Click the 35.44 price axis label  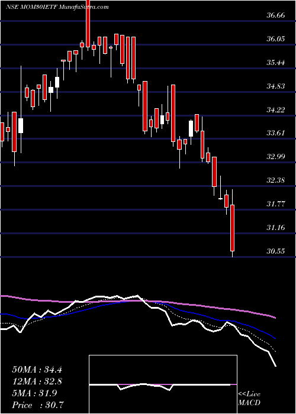coord(276,63)
